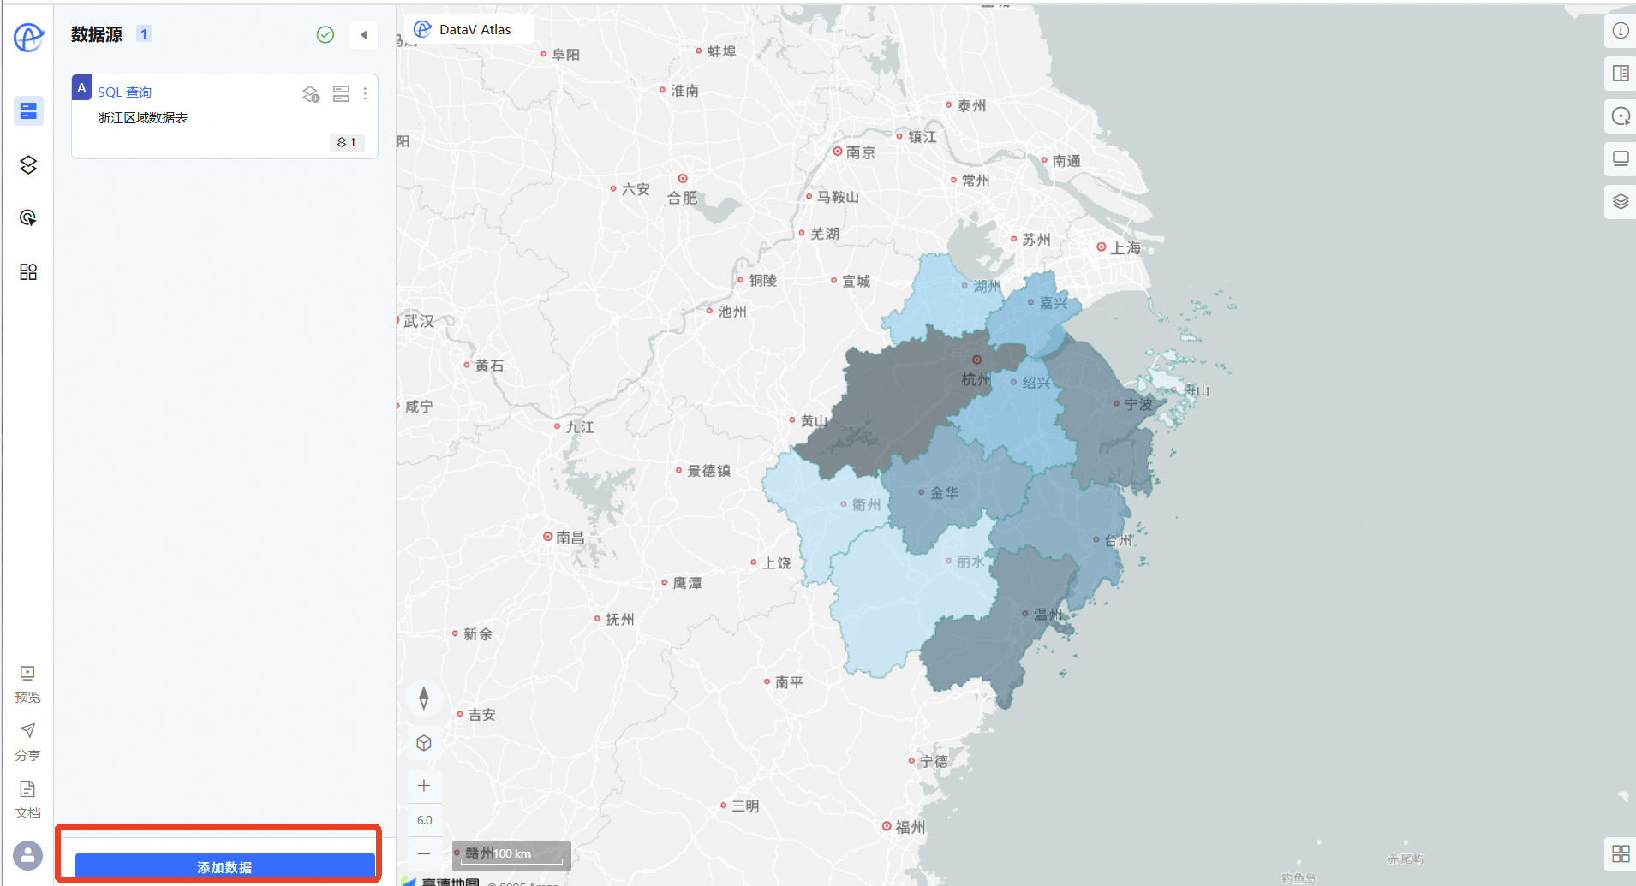Click the data source count badge in the header
1636x886 pixels.
click(144, 34)
